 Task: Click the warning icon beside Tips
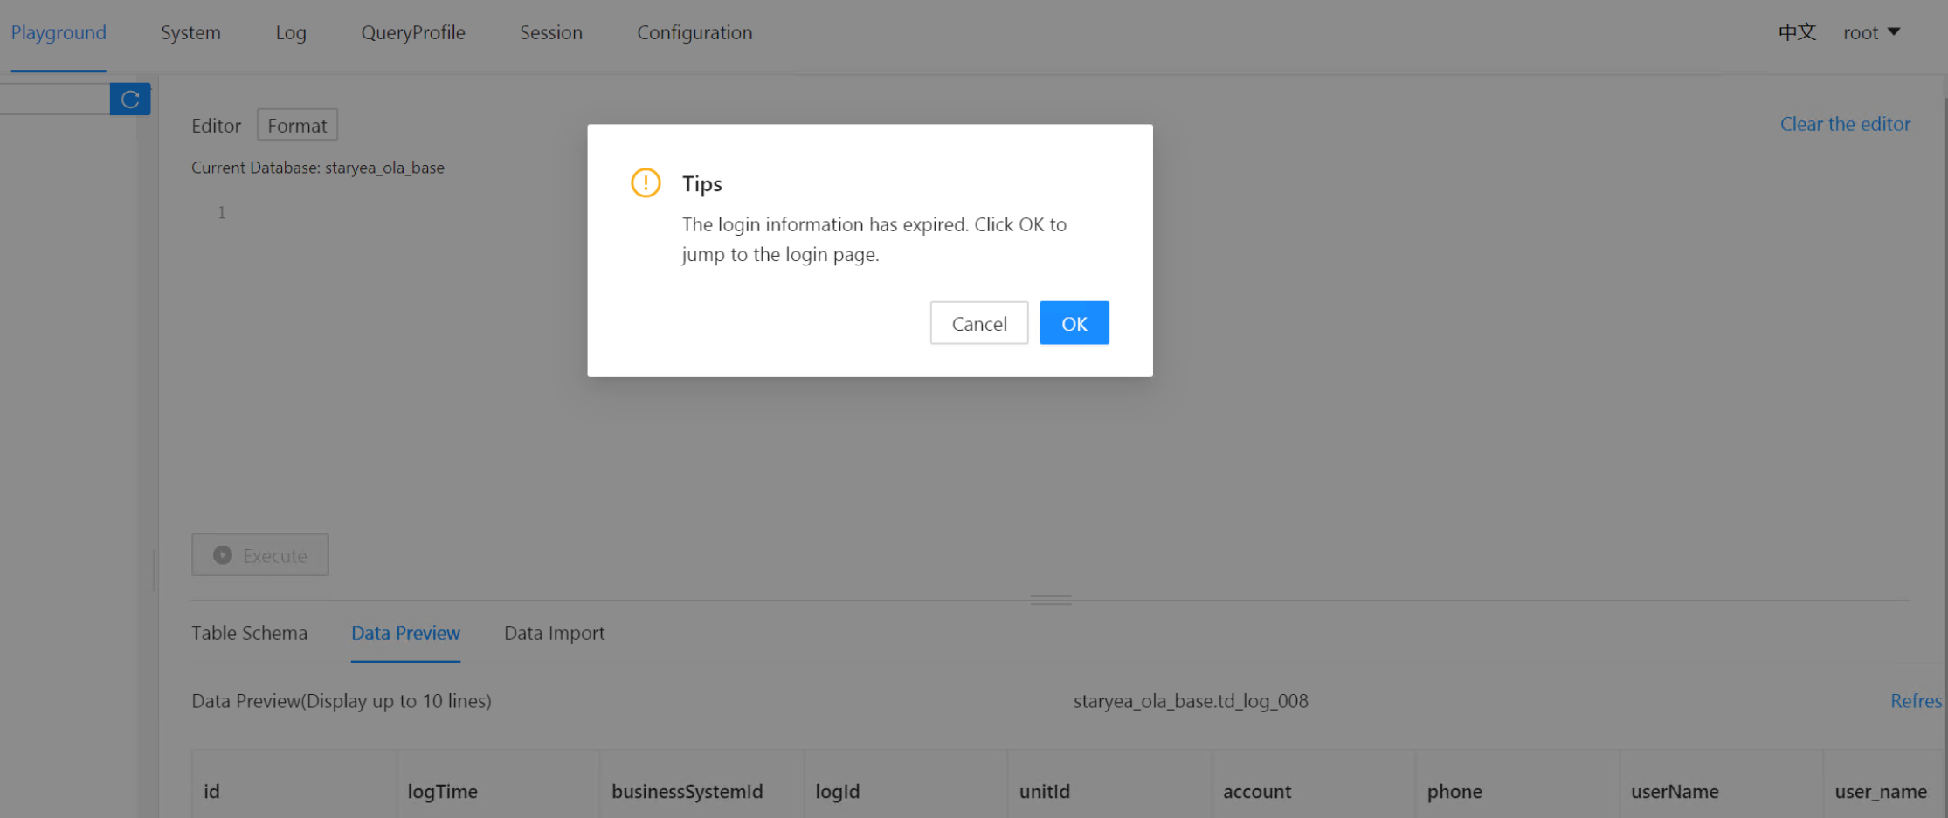[x=646, y=183]
